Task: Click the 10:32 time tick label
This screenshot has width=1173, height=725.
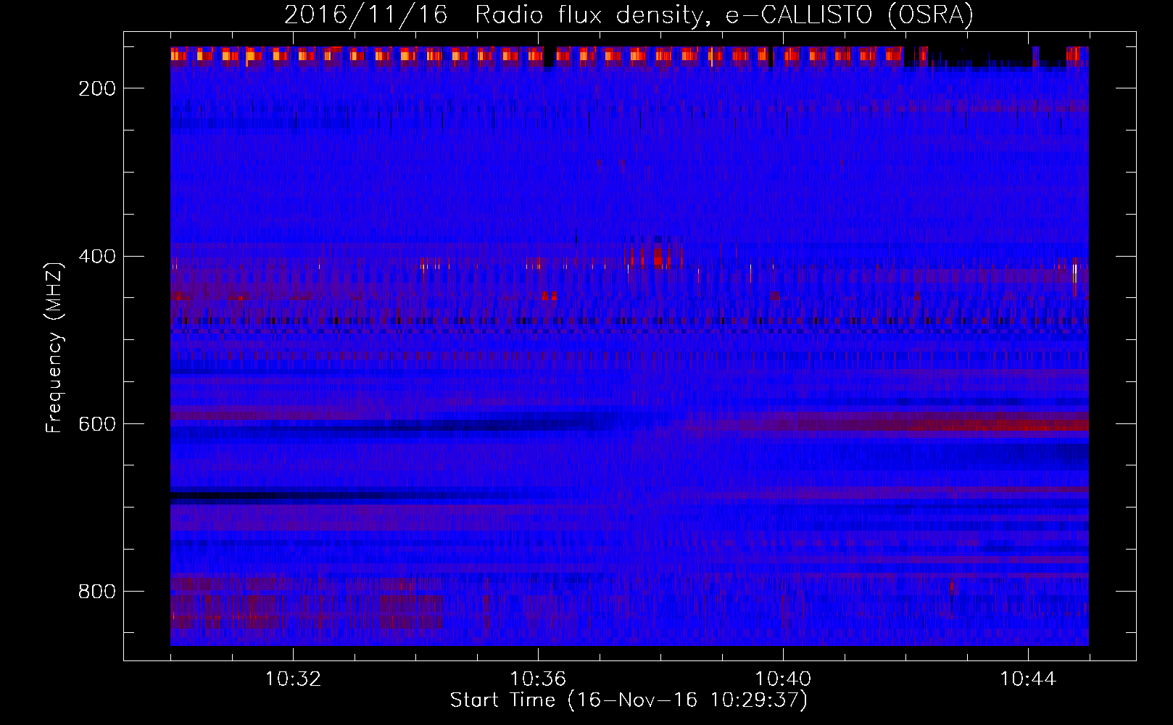Action: pyautogui.click(x=293, y=679)
